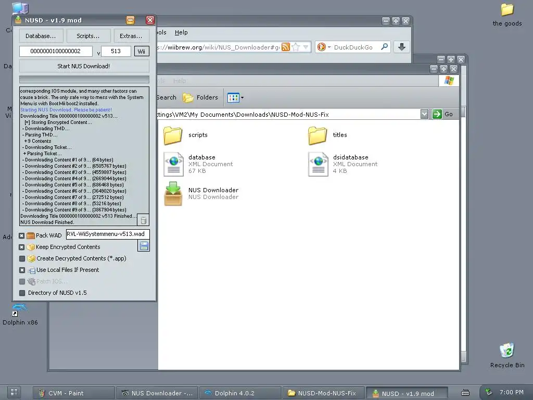The height and width of the screenshot is (400, 533).
Task: Enable Create Decrypted Contents (*.app)
Action: (22, 258)
